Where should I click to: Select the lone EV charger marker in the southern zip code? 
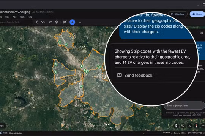(81, 87)
